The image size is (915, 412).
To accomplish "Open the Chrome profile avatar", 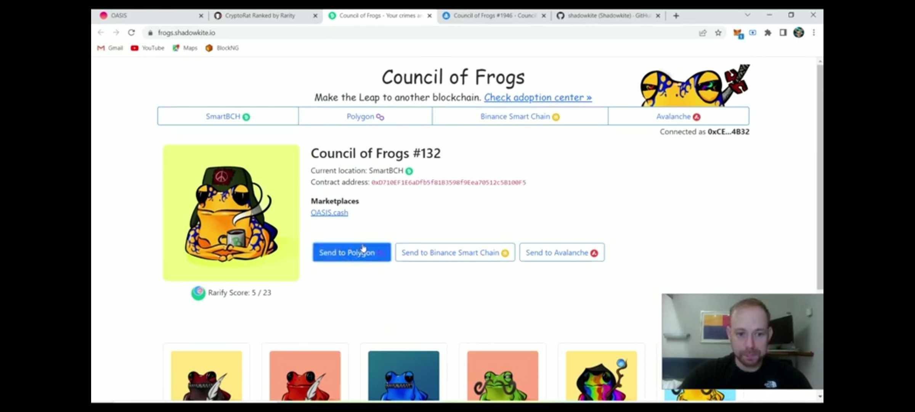I will (799, 33).
